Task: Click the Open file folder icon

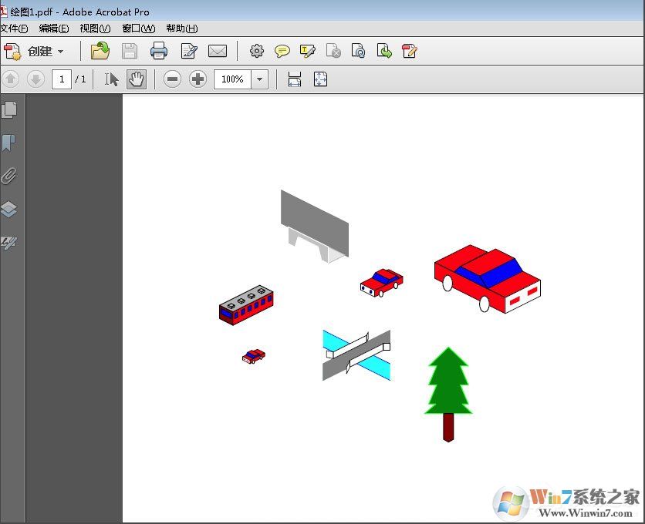Action: tap(100, 52)
